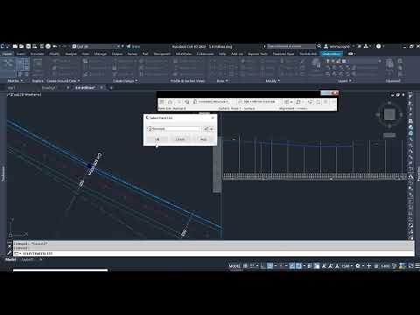Switch to the Annotate ribbon tab
420x315 pixels.
[x=37, y=54]
